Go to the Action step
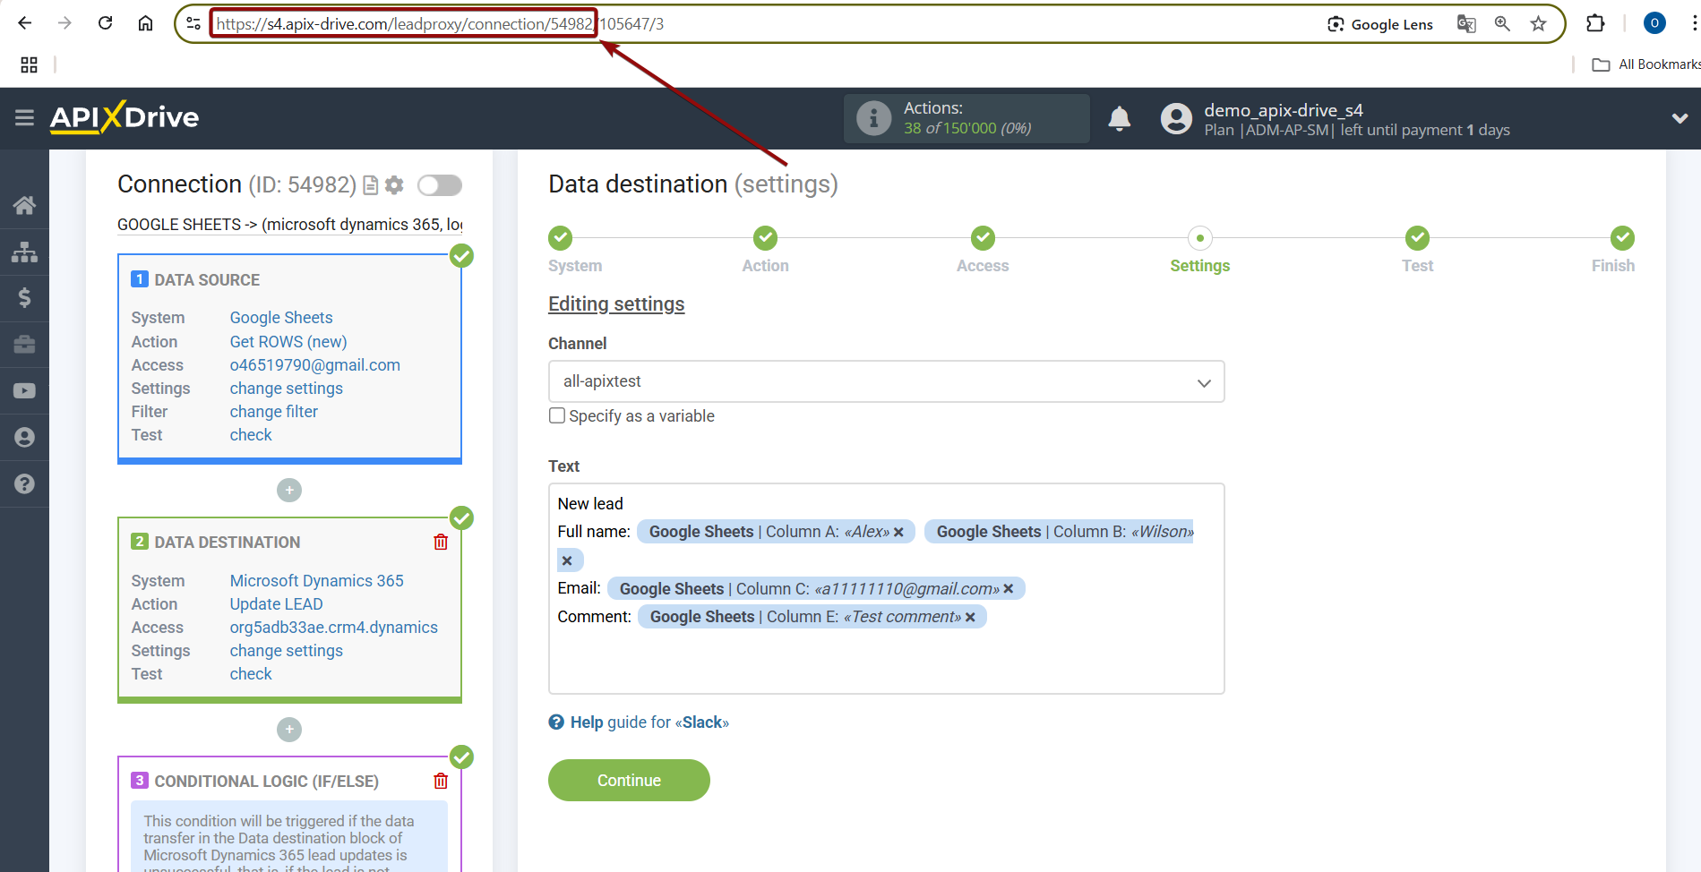1701x872 pixels. [x=765, y=238]
